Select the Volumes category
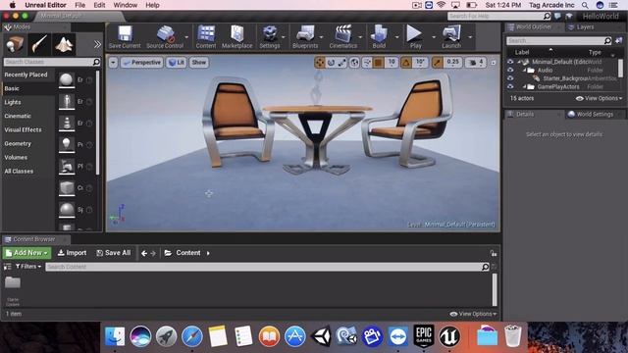Image resolution: width=628 pixels, height=353 pixels. pos(28,157)
